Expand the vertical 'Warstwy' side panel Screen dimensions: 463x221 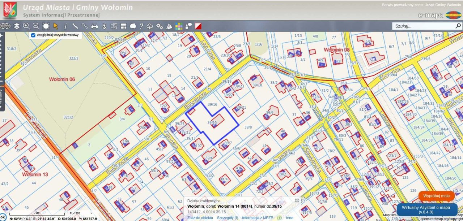coord(1,98)
